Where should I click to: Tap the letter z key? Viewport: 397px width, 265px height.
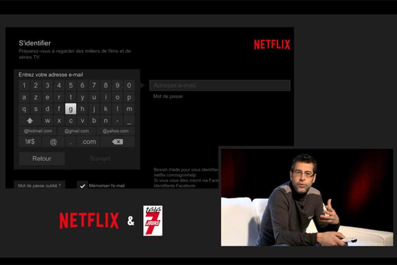(36, 97)
